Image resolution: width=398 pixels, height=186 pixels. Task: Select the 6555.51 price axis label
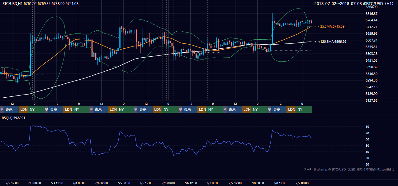[x=371, y=47]
